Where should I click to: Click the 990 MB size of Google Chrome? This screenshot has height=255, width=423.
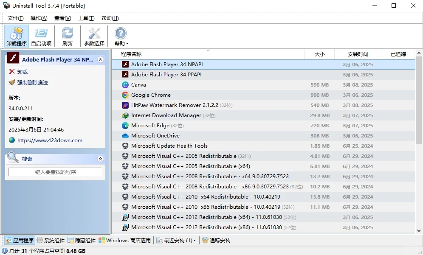click(x=319, y=95)
